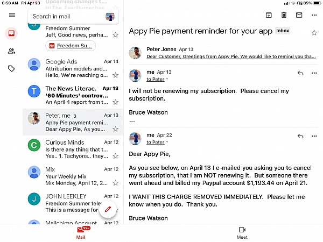Viewport: 323px width, 242px height.
Task: Tap my avatar on Apr 13 message
Action: pyautogui.click(x=135, y=75)
